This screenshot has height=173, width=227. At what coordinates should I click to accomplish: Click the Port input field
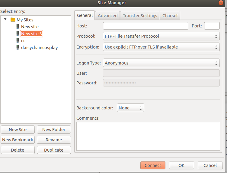[212, 26]
